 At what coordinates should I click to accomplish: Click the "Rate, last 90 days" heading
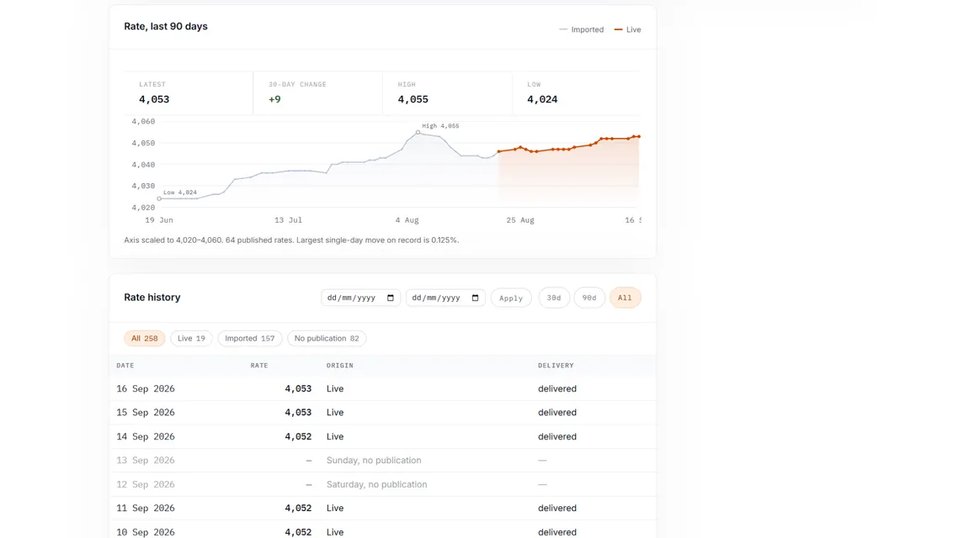166,26
